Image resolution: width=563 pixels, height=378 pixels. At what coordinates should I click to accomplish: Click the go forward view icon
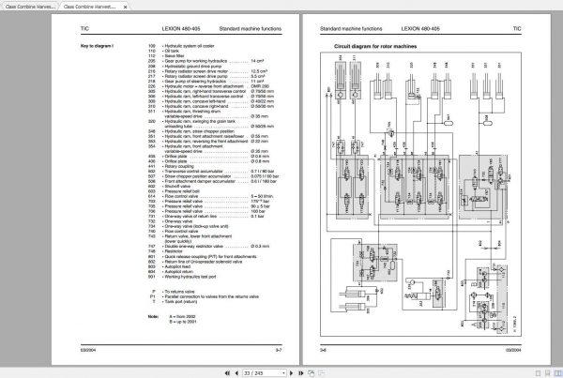(x=321, y=373)
